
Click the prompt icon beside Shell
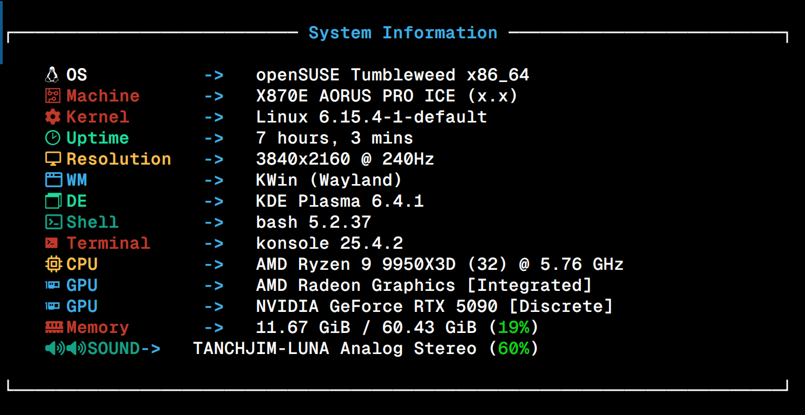click(x=53, y=222)
